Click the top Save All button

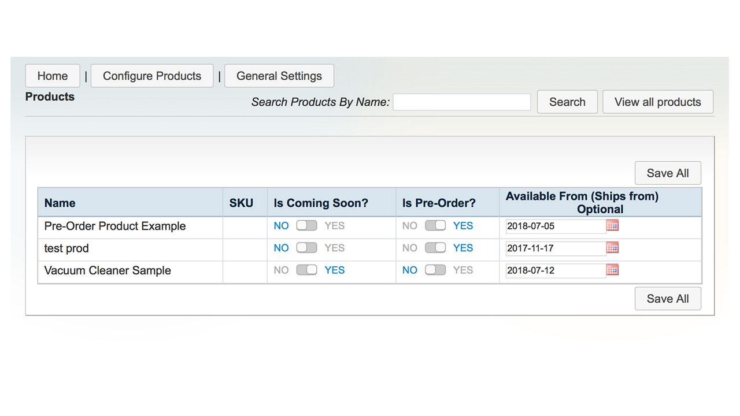[668, 173]
